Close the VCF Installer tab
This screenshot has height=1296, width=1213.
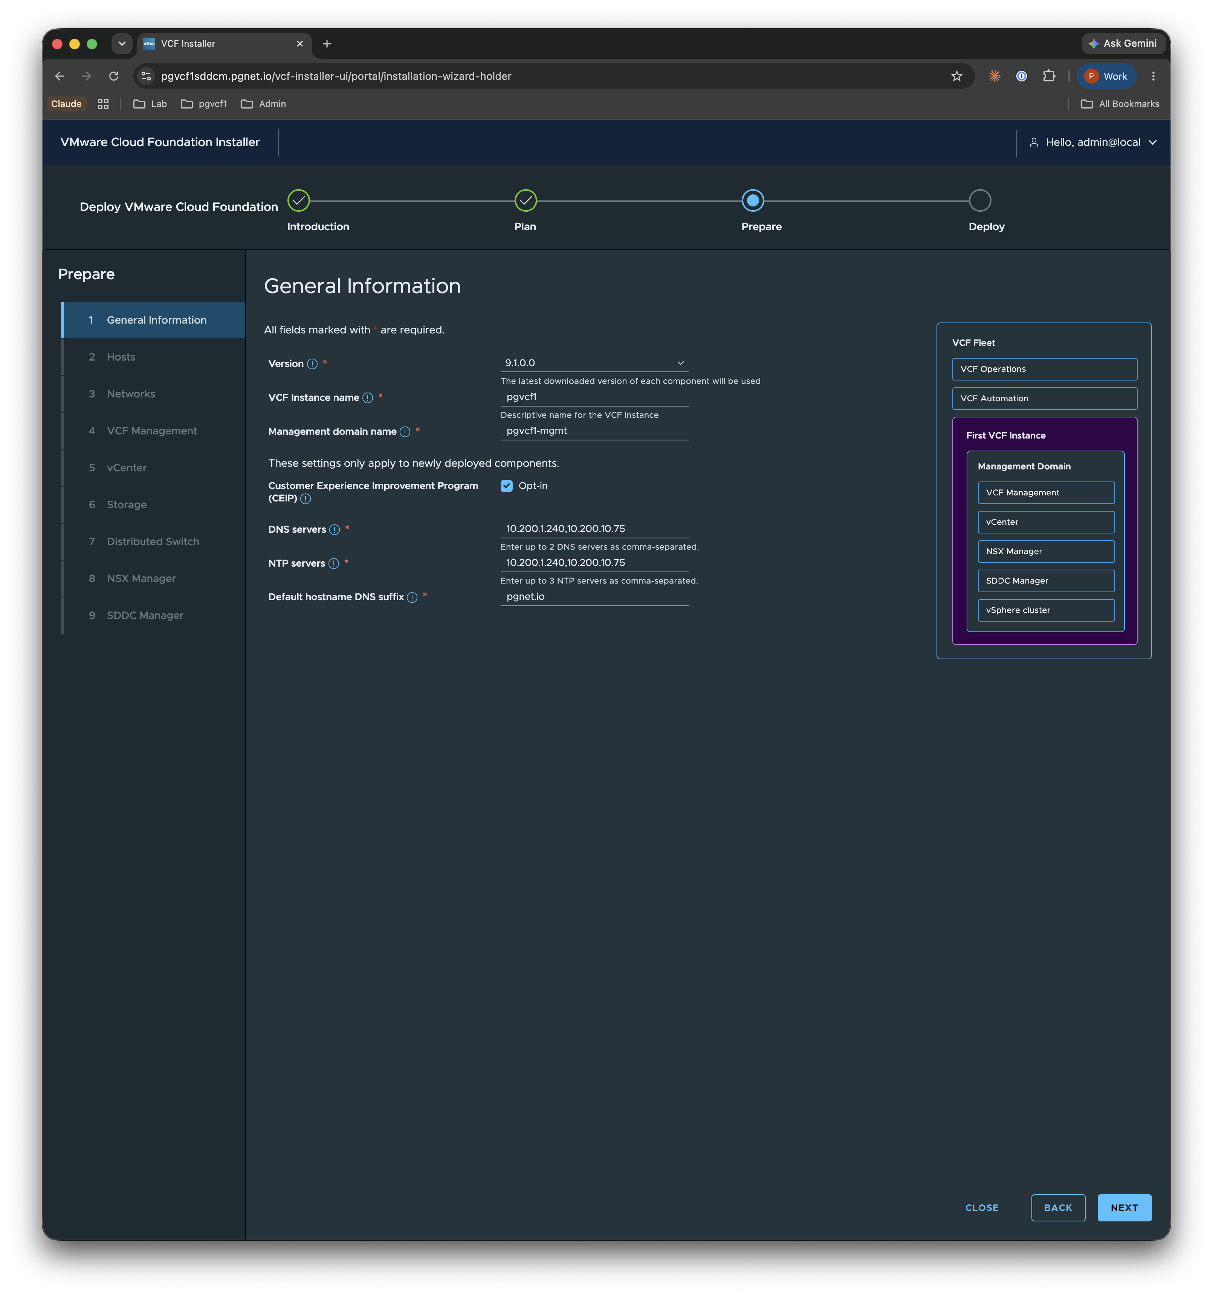pos(300,44)
